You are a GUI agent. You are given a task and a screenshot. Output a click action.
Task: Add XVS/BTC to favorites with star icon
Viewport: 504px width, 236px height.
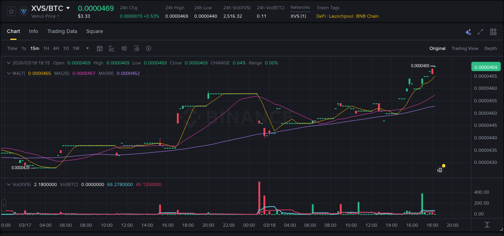pos(12,11)
